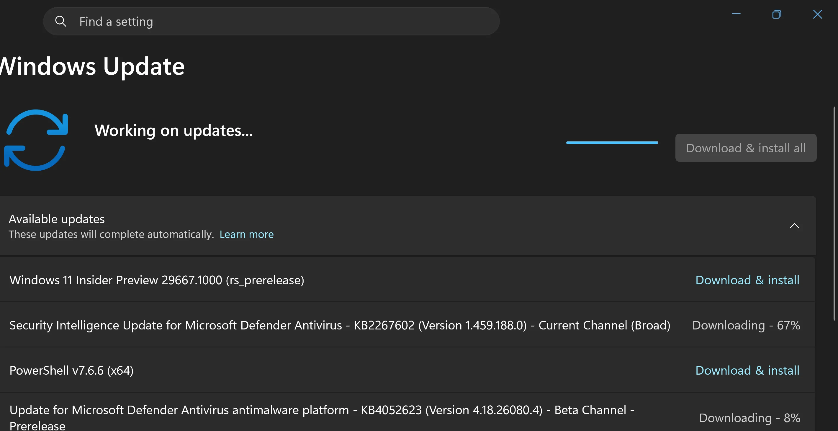Click the update progress bar
The image size is (838, 431).
[612, 143]
